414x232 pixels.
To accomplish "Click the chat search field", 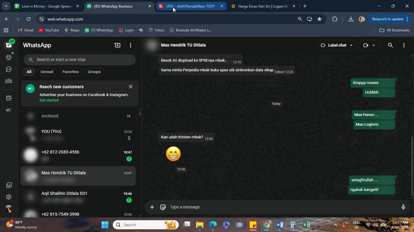I will (80, 60).
